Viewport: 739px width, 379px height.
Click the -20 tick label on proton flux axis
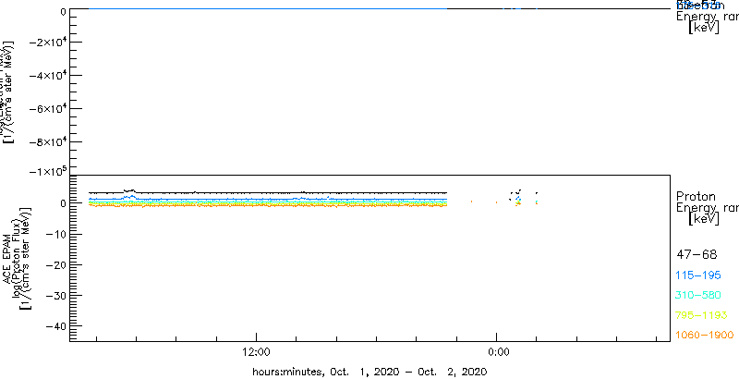[x=54, y=265]
